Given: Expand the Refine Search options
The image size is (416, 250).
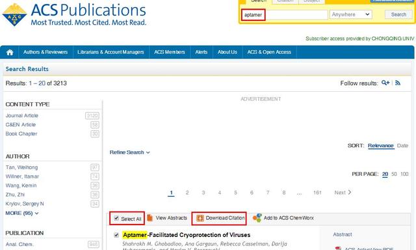Looking at the screenshot, I should [130, 152].
